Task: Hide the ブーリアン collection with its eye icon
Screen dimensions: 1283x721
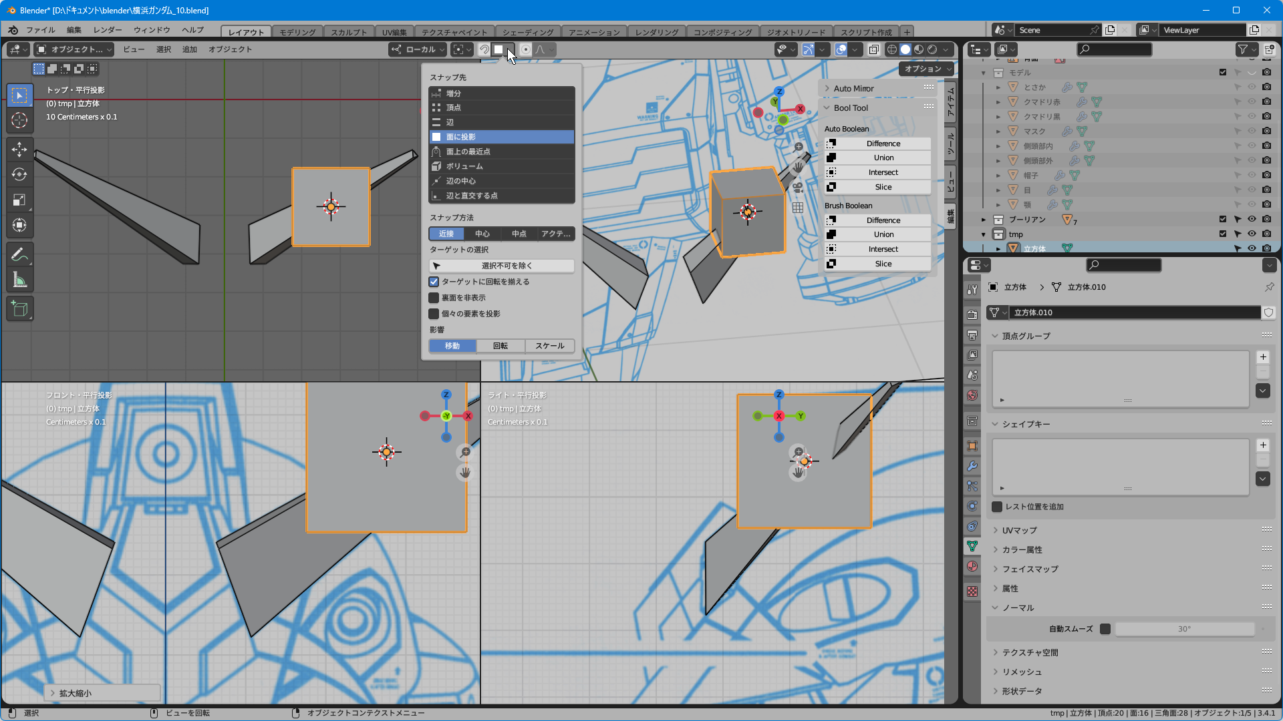Action: 1252,219
